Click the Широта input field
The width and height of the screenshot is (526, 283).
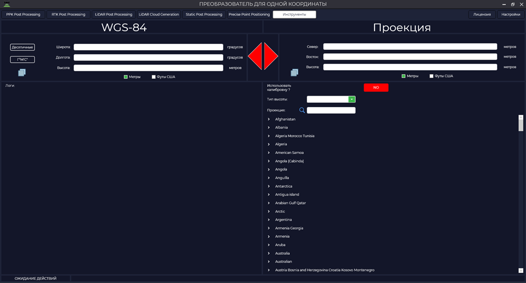click(148, 47)
